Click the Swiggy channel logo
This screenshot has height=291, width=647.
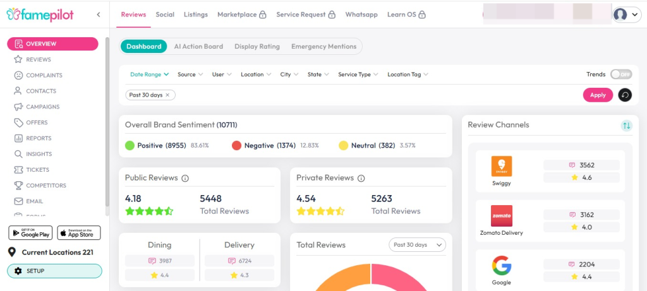(502, 167)
